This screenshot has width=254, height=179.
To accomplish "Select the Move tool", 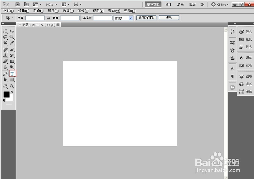I will point(12,31).
